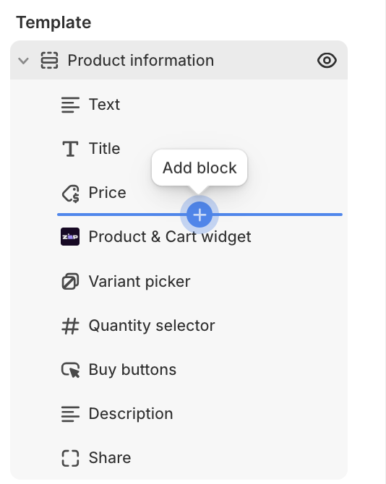Click the Text block lines icon
Screen dimensions: 386x484
tap(70, 105)
